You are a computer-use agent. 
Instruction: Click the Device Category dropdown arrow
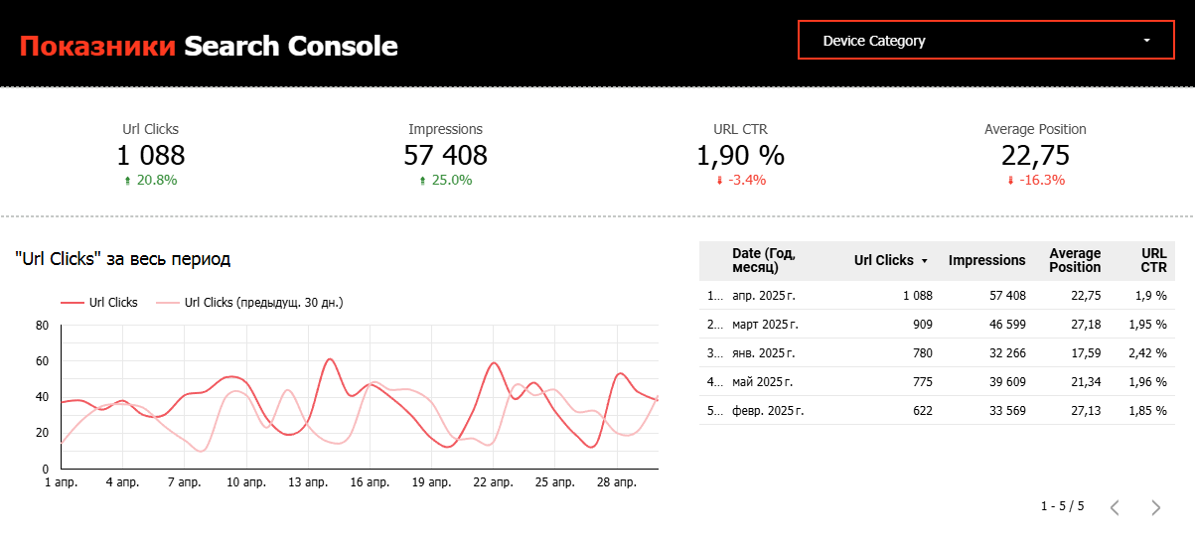1146,41
